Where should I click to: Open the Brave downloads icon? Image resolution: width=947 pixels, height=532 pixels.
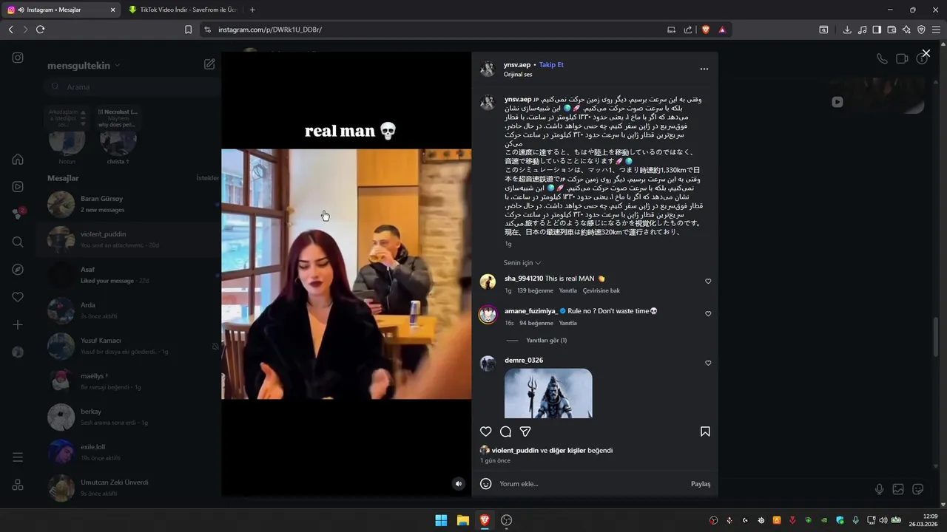[847, 30]
